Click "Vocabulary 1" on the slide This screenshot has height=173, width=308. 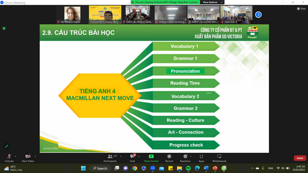[184, 46]
